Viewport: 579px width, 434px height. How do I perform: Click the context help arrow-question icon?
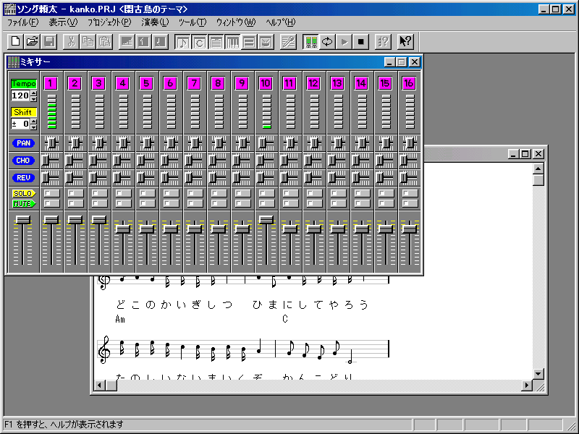(405, 42)
